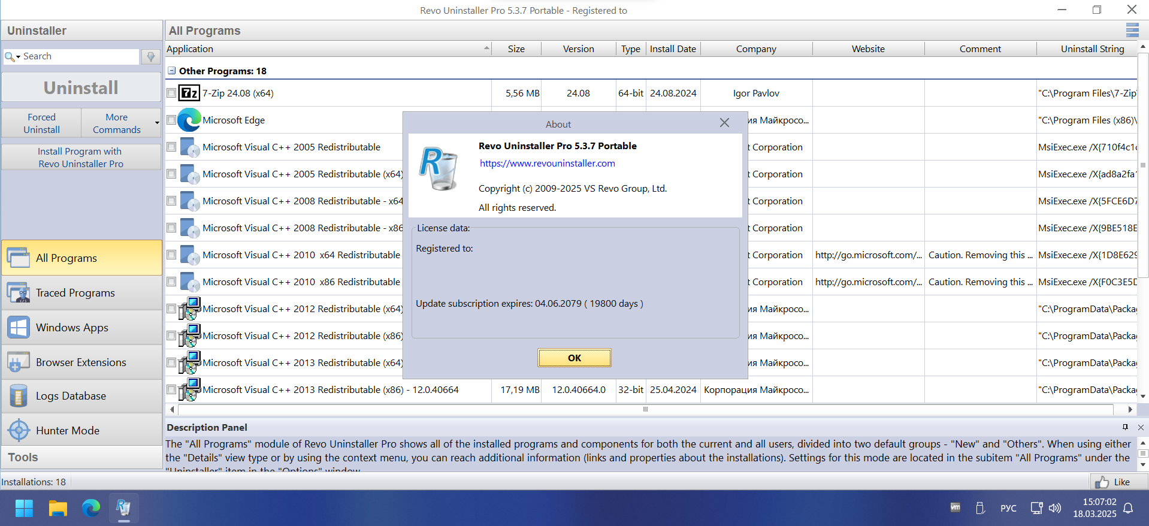Sort by the Size column header
The width and height of the screenshot is (1149, 526).
click(516, 49)
